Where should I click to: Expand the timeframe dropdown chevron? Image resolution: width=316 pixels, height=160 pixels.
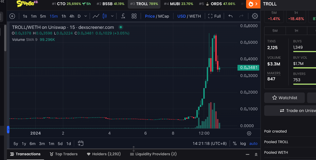click(x=85, y=16)
